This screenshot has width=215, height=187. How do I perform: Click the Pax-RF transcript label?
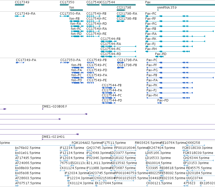click(x=151, y=19)
